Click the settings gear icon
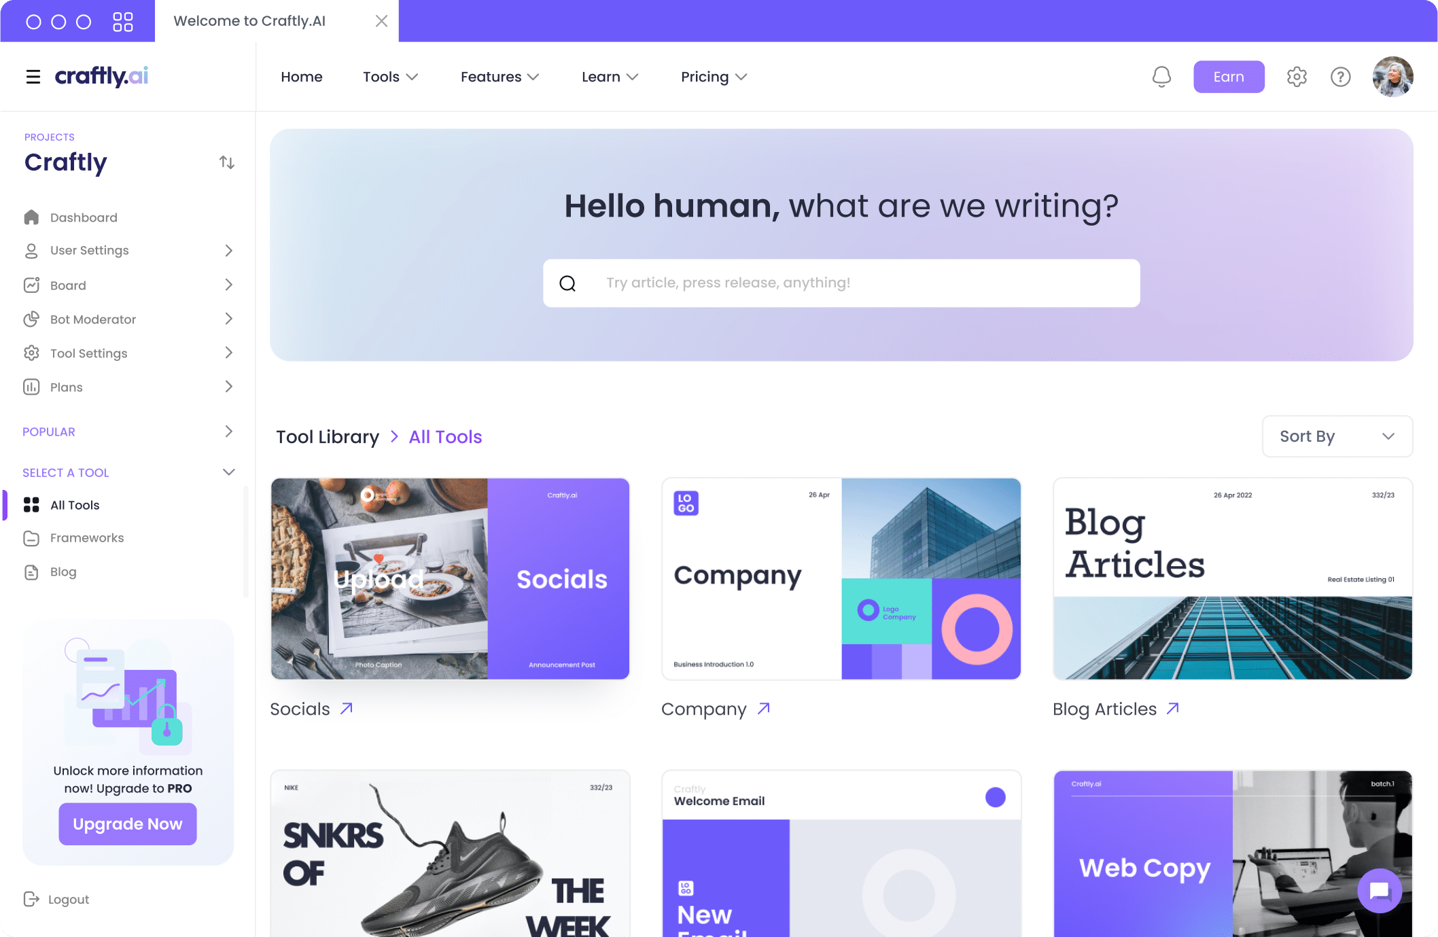Screen dimensions: 1438x937 [1297, 75]
